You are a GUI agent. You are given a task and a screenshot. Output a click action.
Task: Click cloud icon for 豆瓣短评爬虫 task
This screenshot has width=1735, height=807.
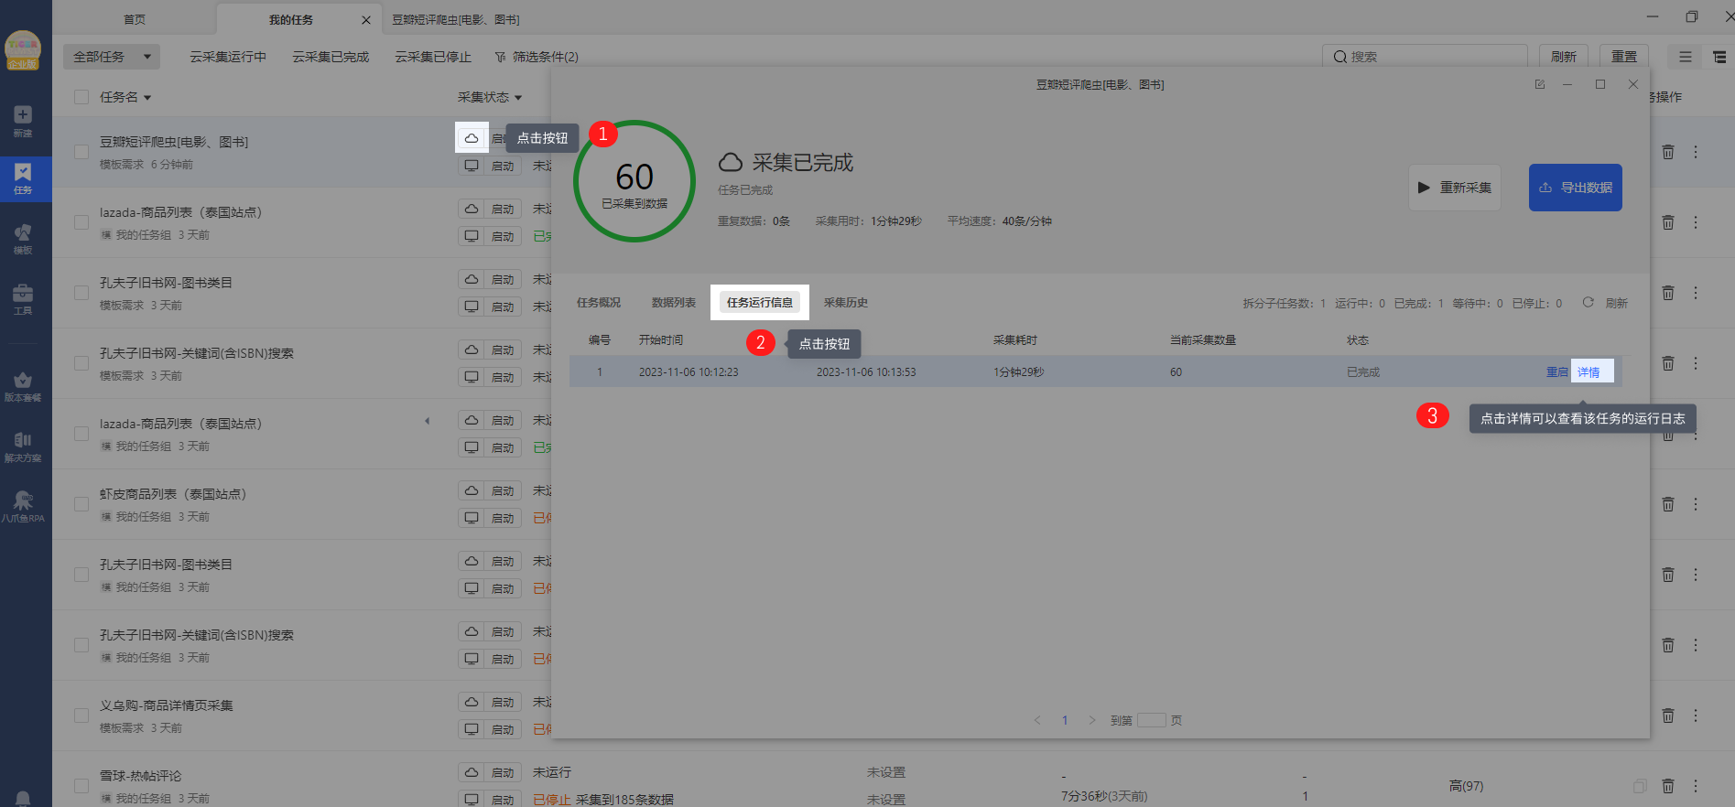coord(472,138)
